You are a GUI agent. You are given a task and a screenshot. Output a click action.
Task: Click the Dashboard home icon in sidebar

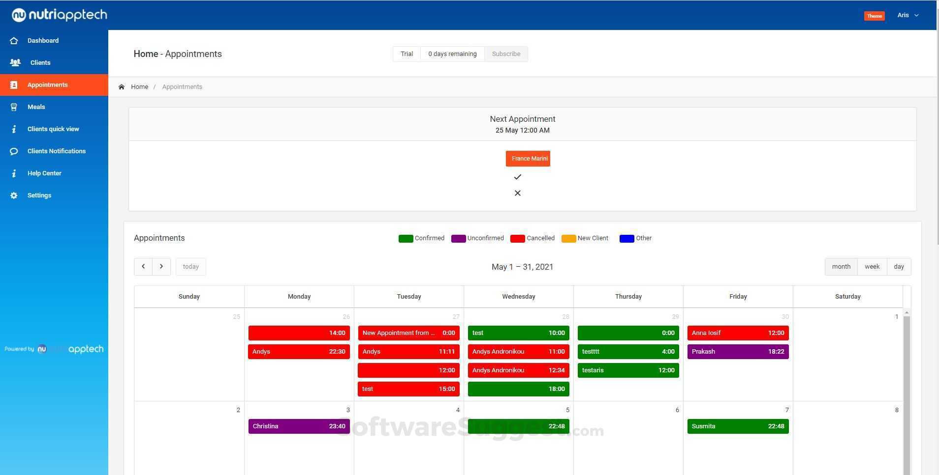point(14,41)
